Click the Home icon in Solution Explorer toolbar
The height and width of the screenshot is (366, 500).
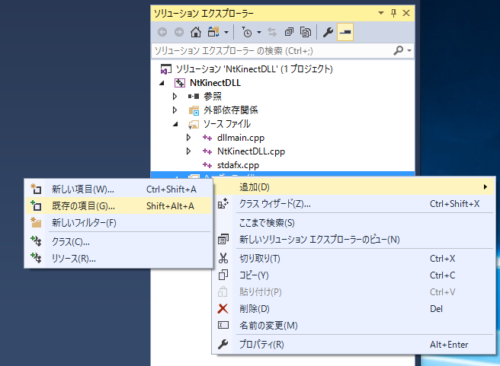click(x=195, y=32)
